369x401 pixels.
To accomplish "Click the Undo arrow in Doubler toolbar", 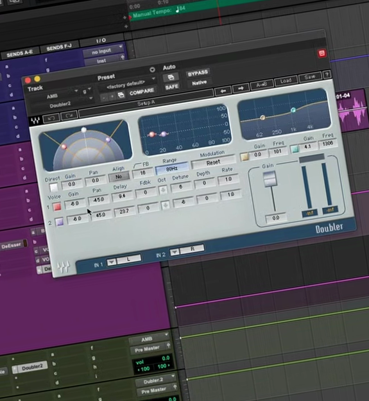I will [51, 118].
